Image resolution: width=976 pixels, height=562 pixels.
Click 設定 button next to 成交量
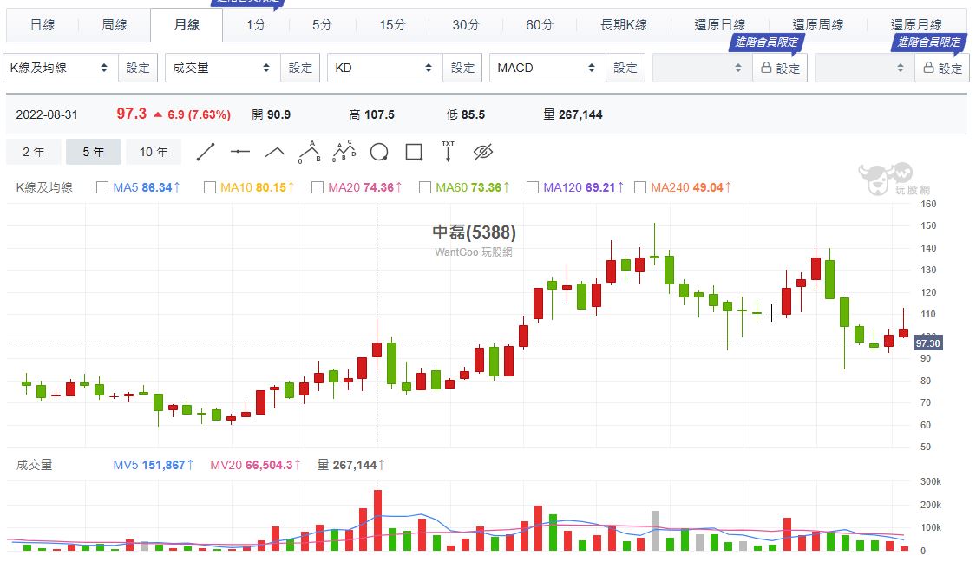pyautogui.click(x=300, y=68)
